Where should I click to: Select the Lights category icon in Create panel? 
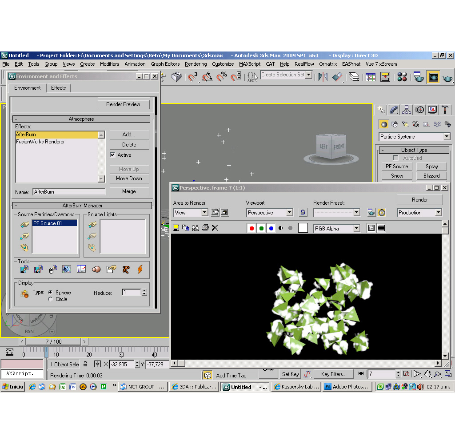pos(405,124)
